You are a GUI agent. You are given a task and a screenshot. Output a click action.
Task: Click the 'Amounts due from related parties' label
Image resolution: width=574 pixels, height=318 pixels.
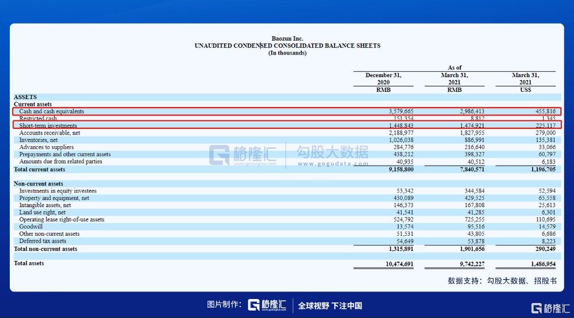click(x=61, y=161)
